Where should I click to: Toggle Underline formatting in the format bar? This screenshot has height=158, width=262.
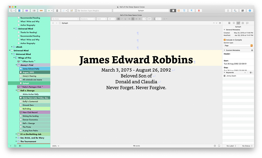[125, 19]
